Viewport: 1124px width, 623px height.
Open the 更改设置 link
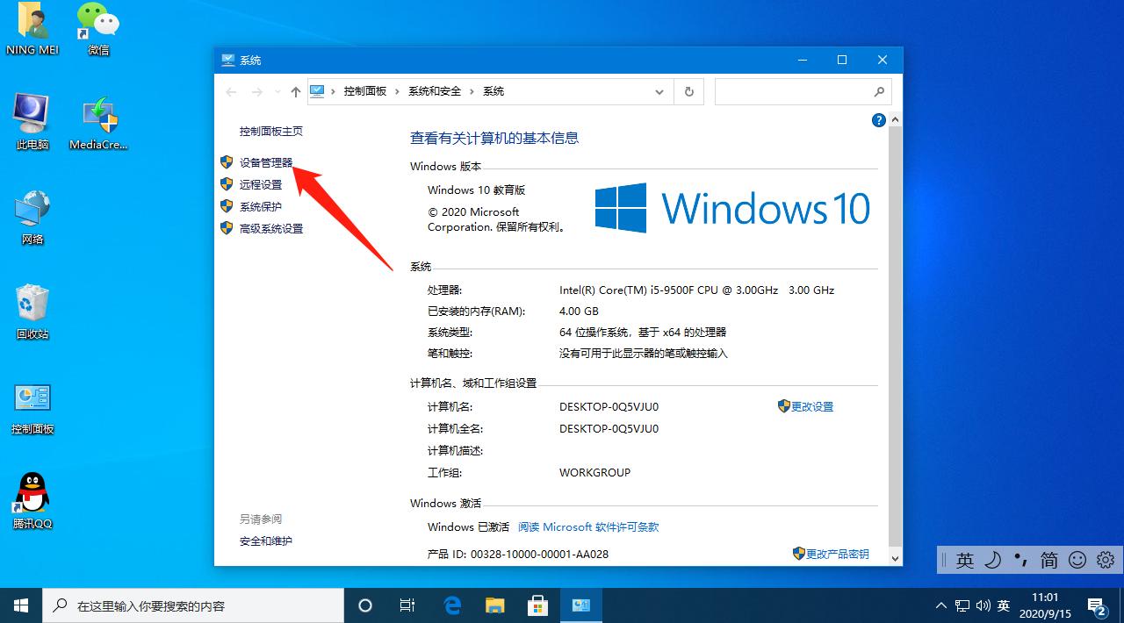(811, 406)
